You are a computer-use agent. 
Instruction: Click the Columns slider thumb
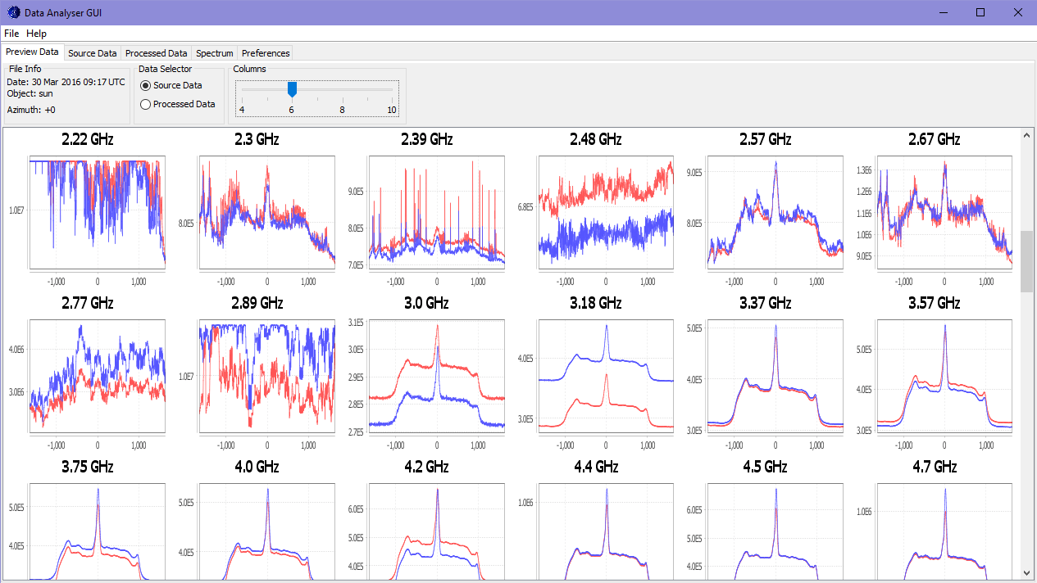[x=292, y=89]
